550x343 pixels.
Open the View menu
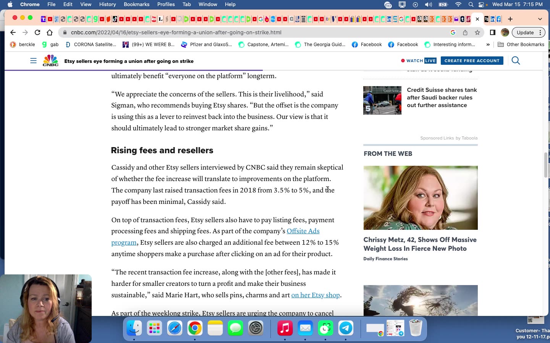(x=86, y=5)
